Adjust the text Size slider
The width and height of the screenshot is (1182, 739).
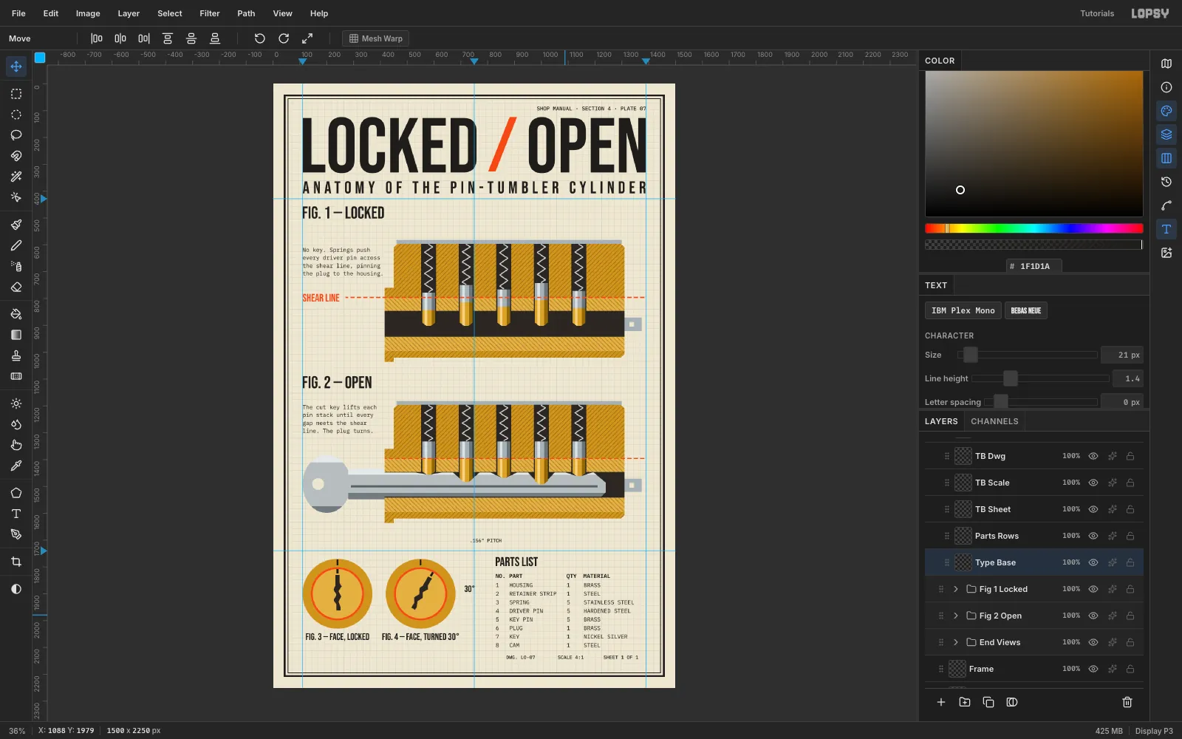click(x=1027, y=355)
